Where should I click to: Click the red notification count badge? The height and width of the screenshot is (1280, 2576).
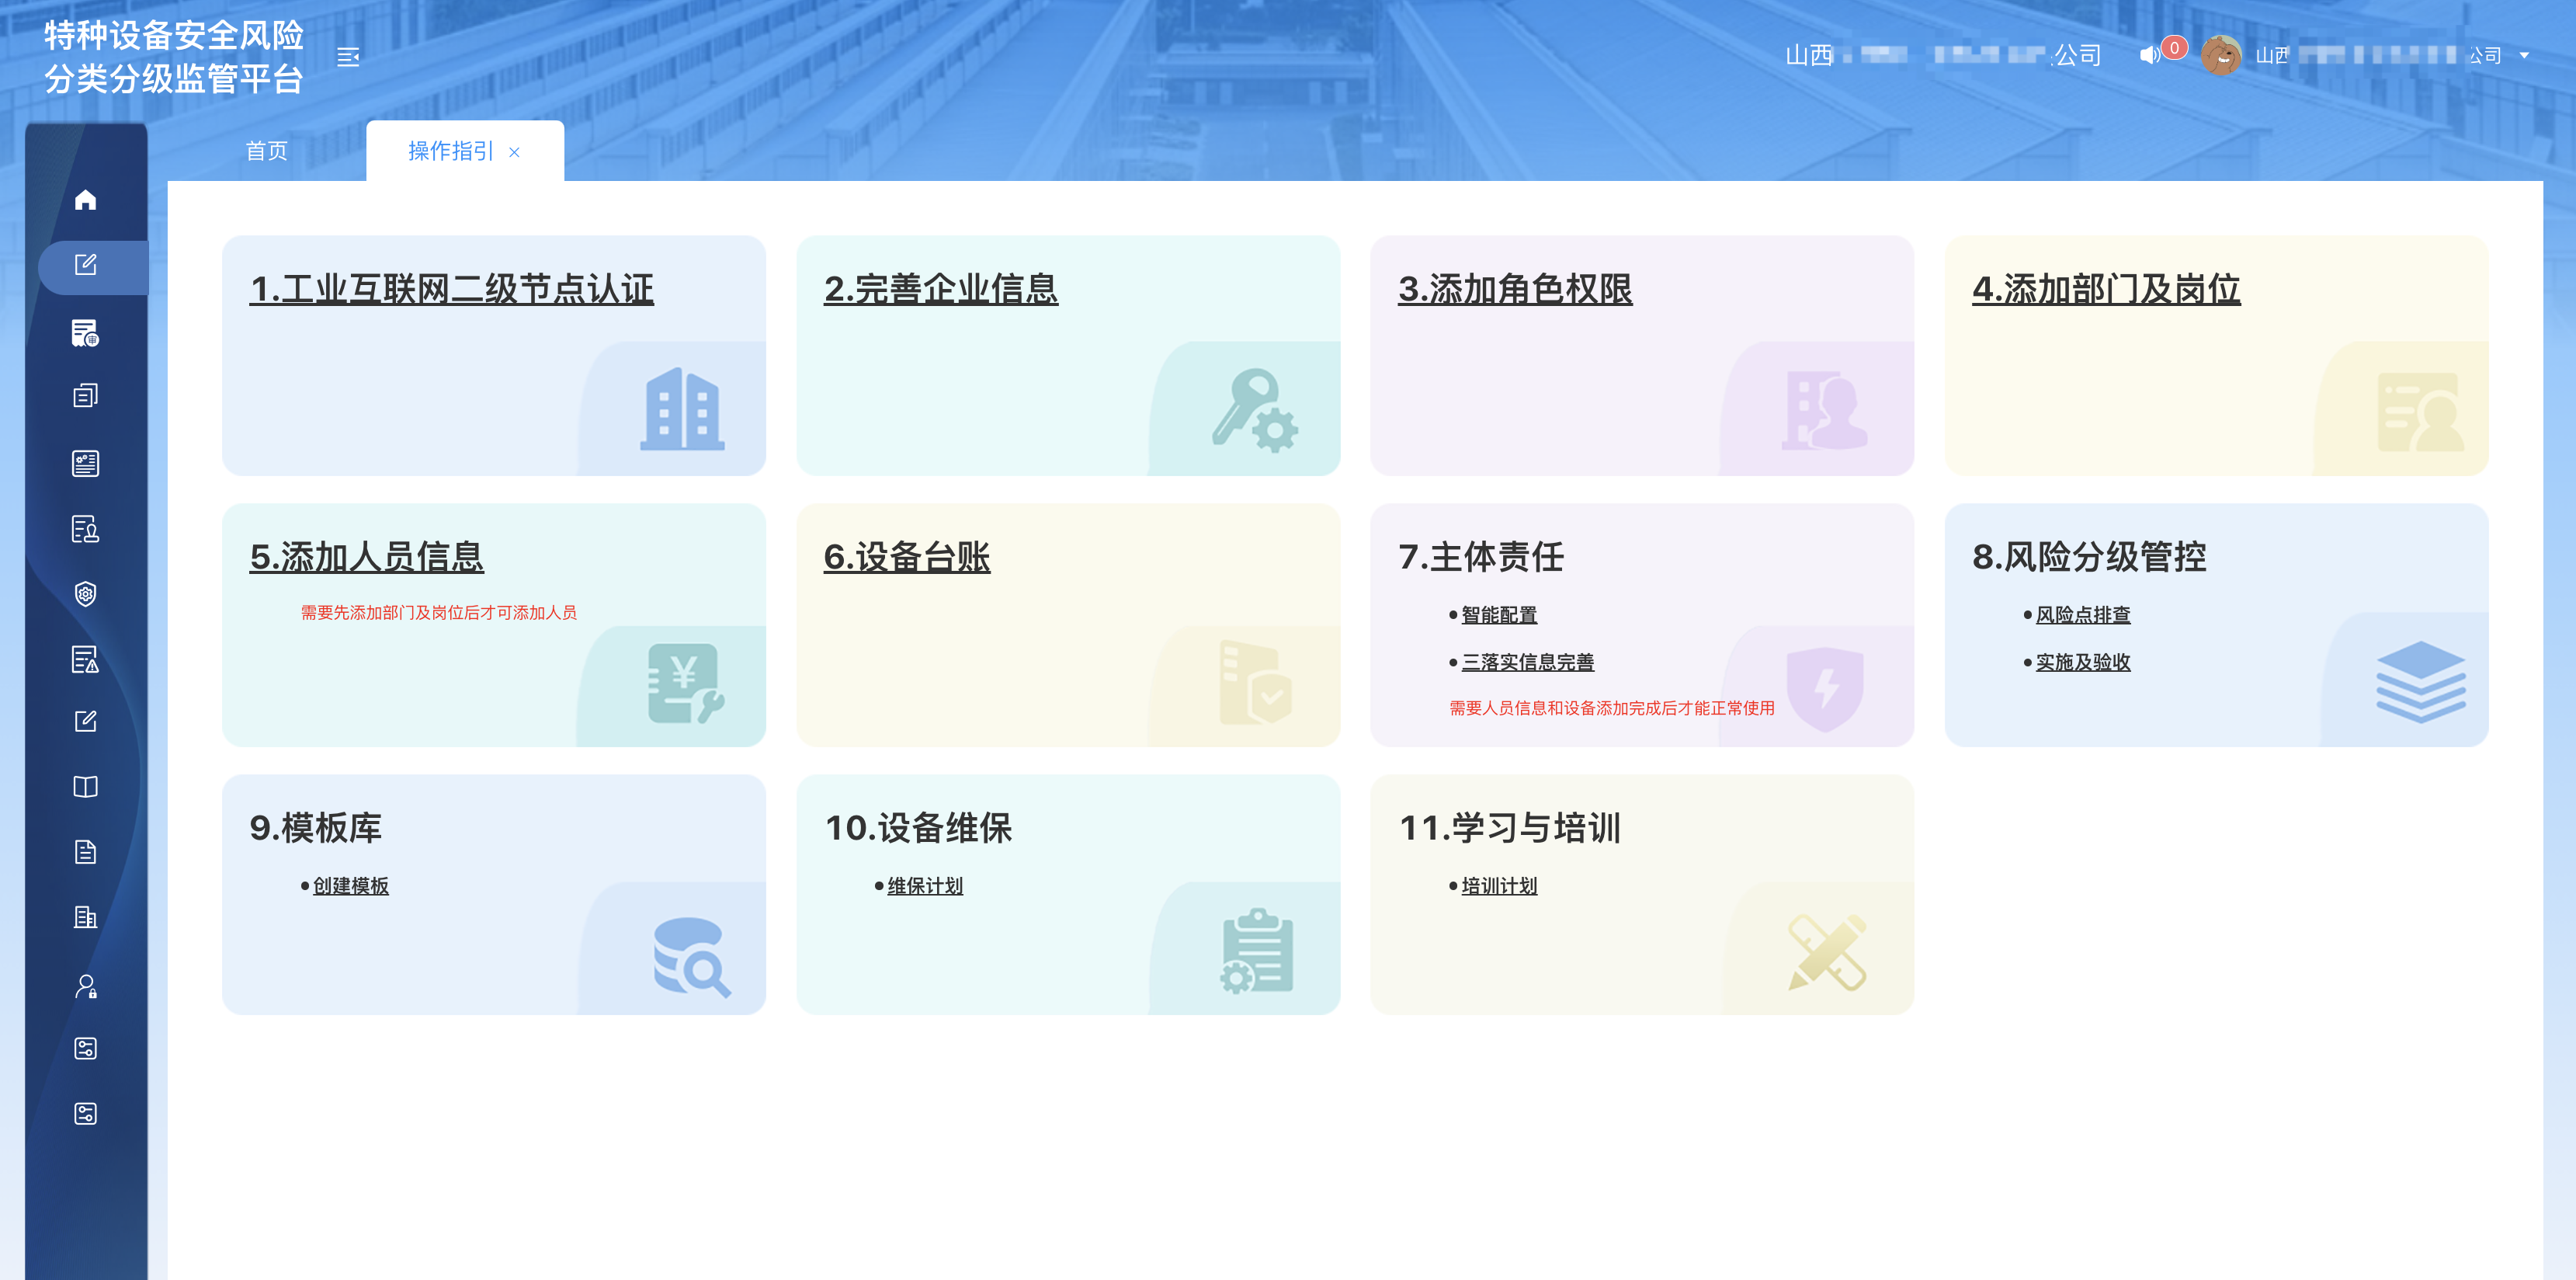[x=2174, y=48]
